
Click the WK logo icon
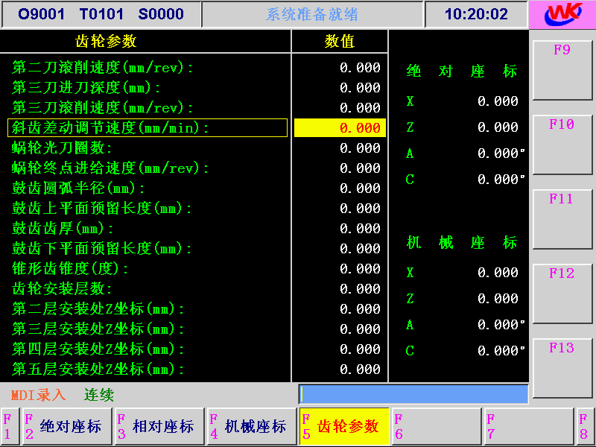coord(562,15)
